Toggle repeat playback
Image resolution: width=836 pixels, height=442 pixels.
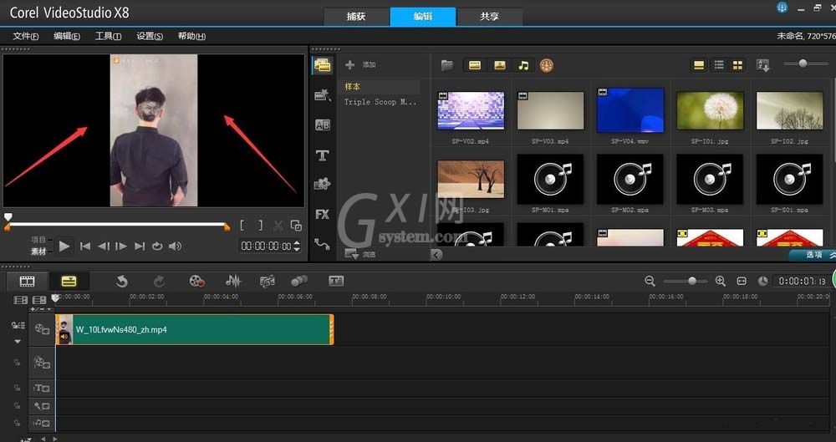[157, 246]
